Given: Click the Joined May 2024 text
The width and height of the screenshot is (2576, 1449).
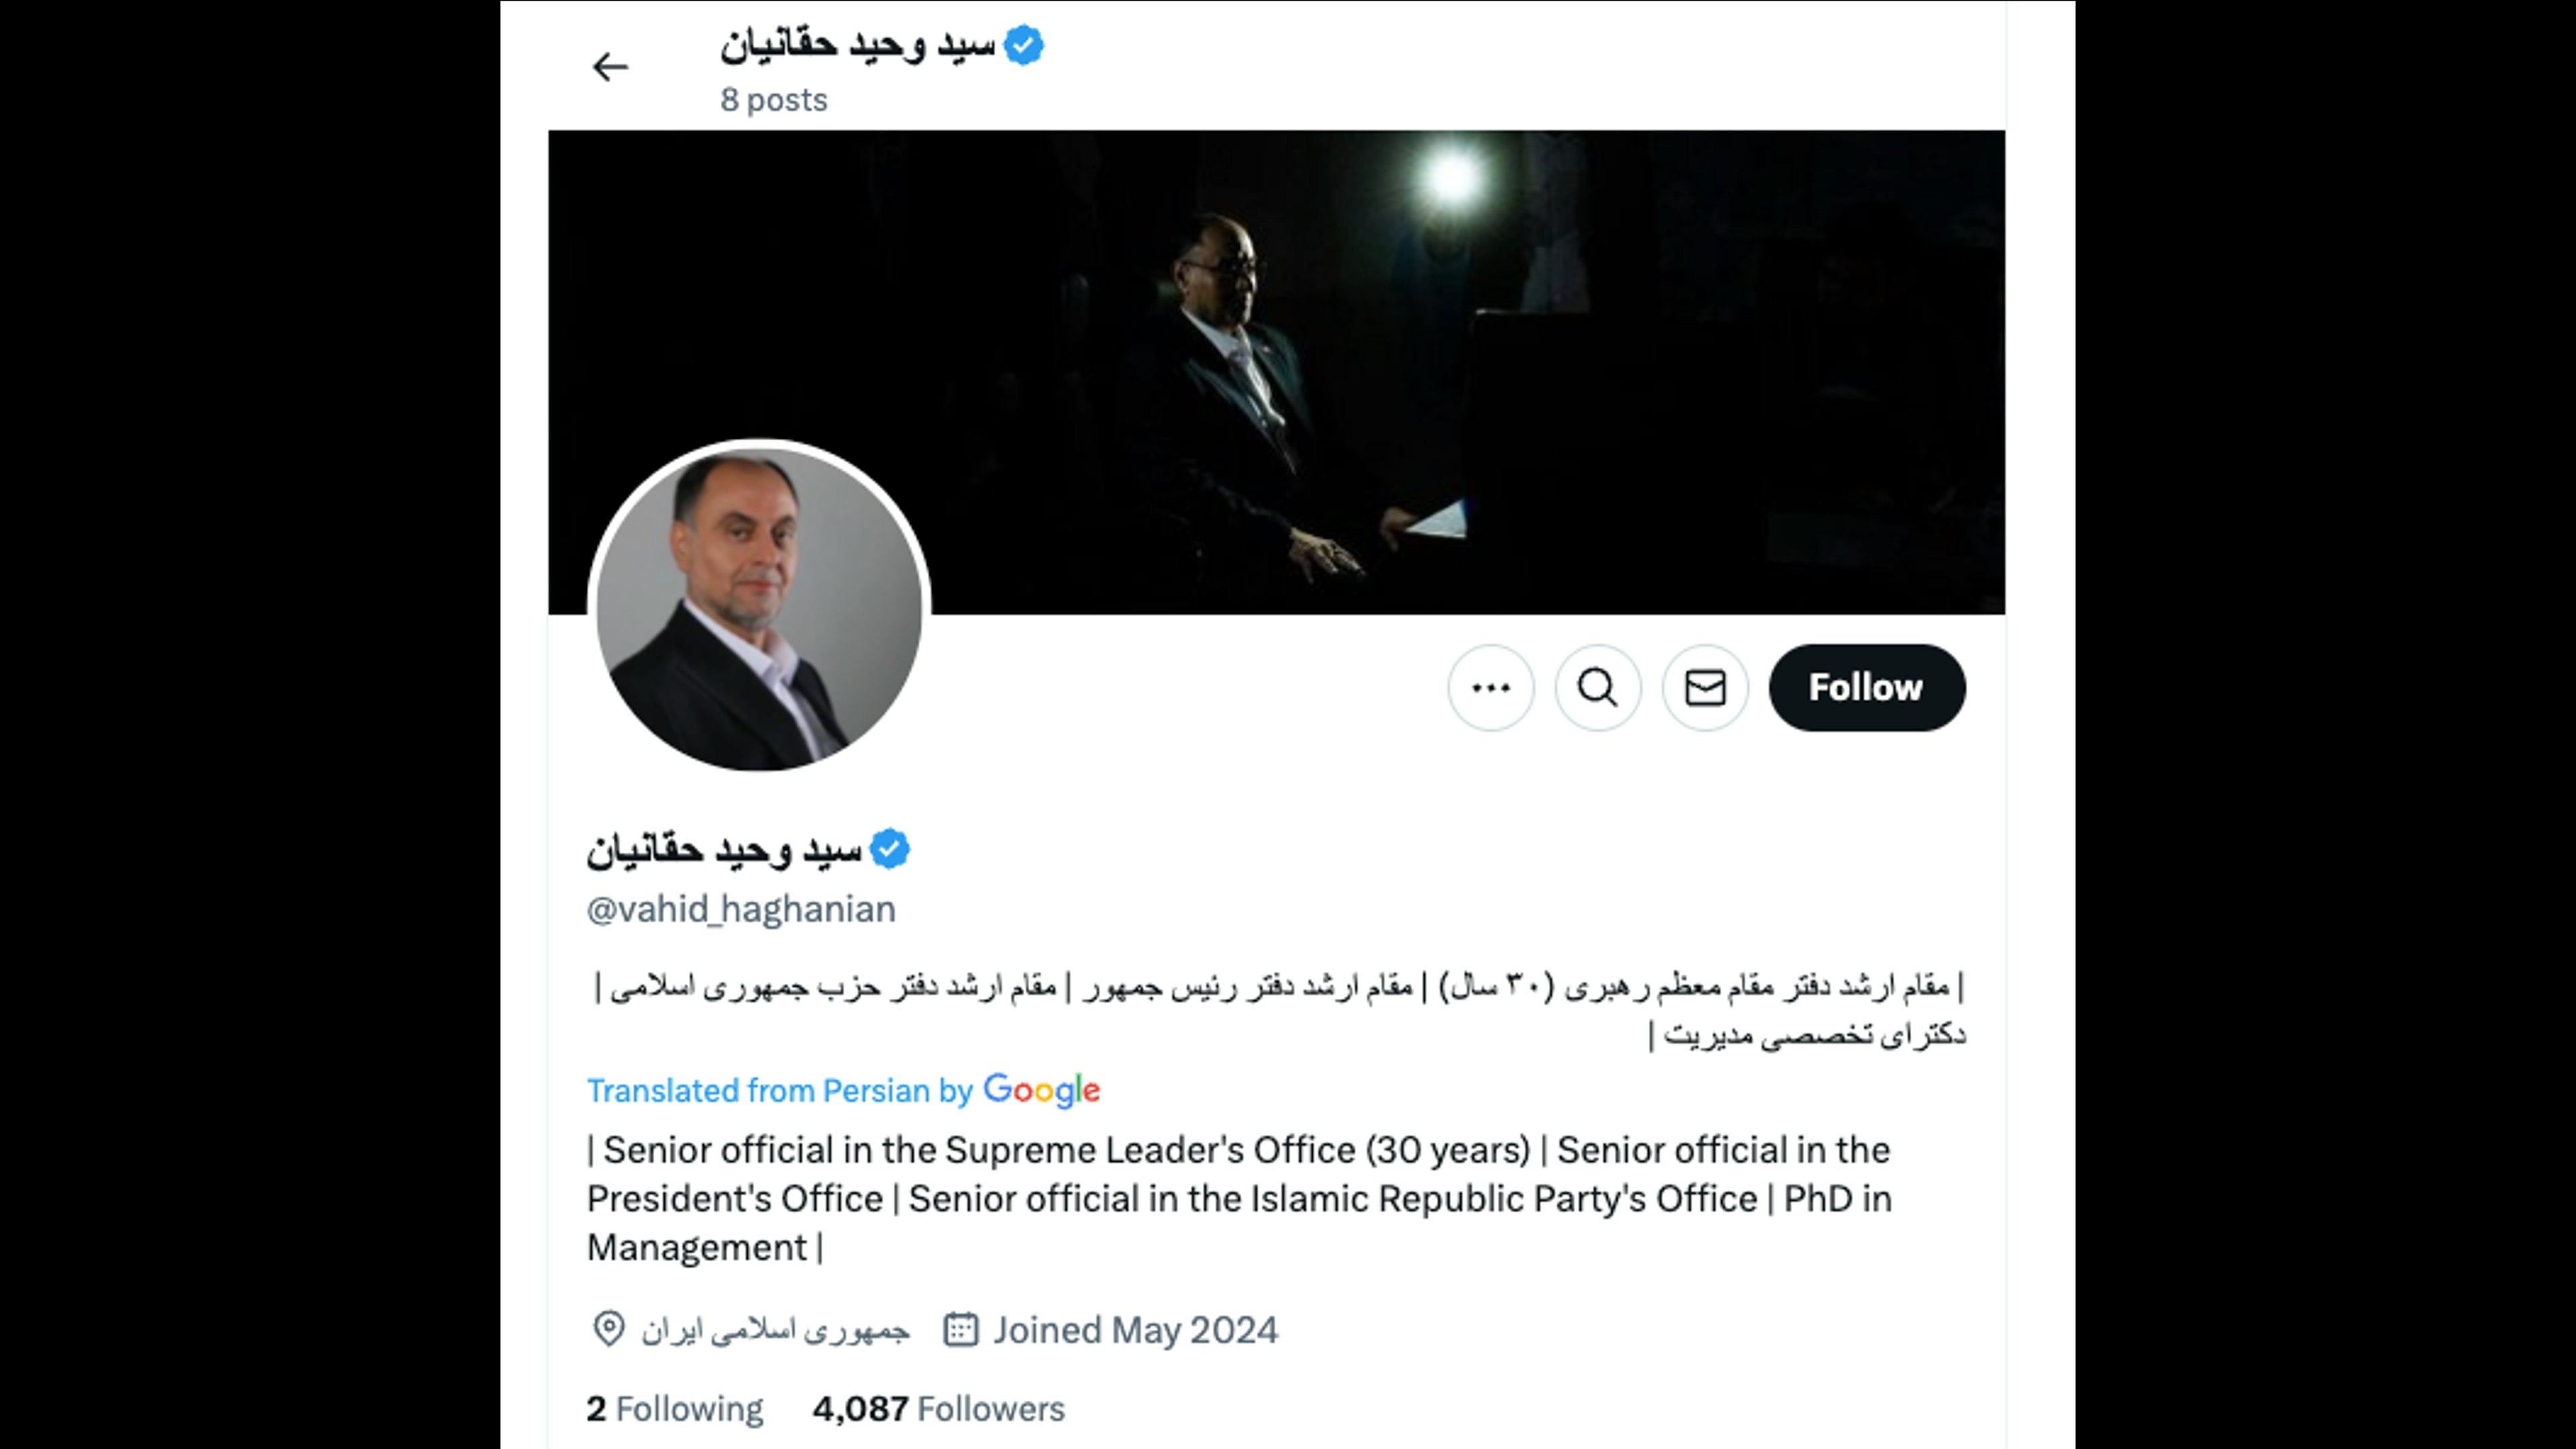Looking at the screenshot, I should [1135, 1330].
